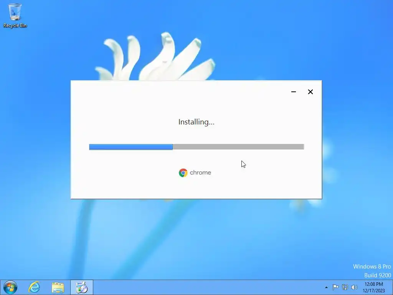Open Action Center flag icon
The width and height of the screenshot is (393, 295).
(x=335, y=287)
